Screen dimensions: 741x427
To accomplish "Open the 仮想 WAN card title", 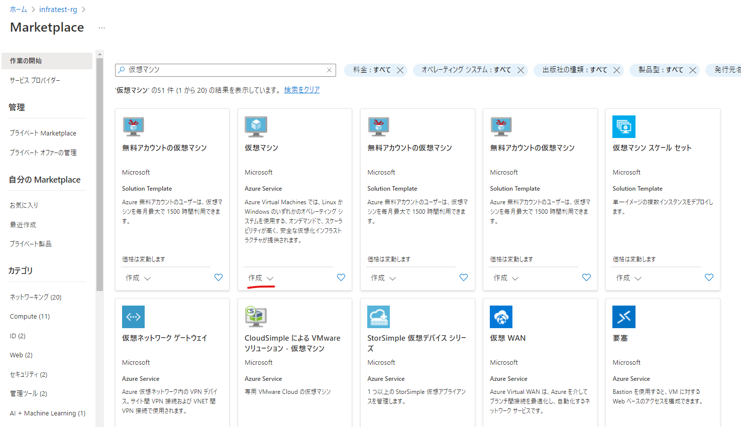I will pos(508,338).
